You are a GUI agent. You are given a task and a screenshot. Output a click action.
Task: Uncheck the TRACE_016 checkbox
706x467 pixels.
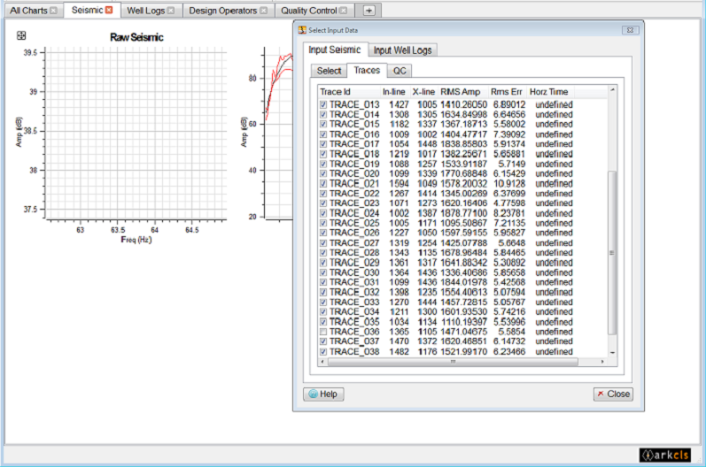[323, 134]
